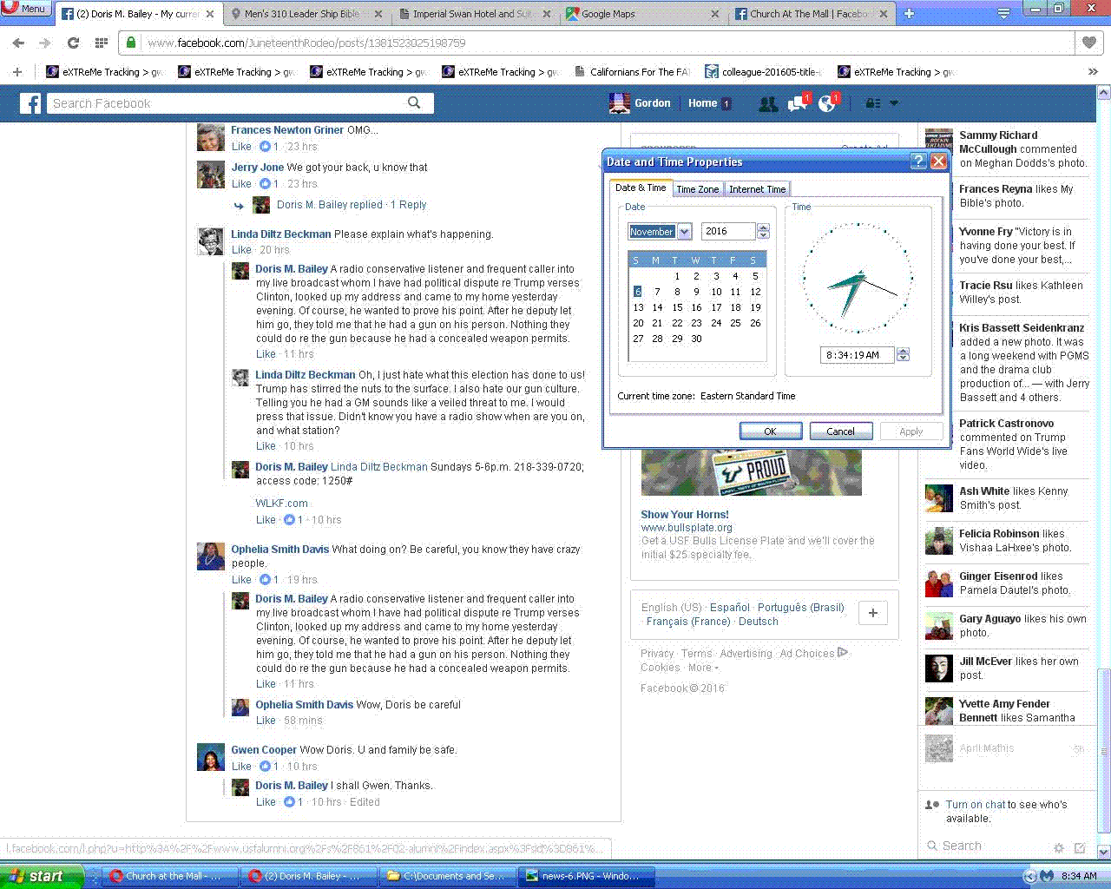Screen dimensions: 1111x889
Task: Open Facebook account dropdown arrow
Action: click(894, 103)
